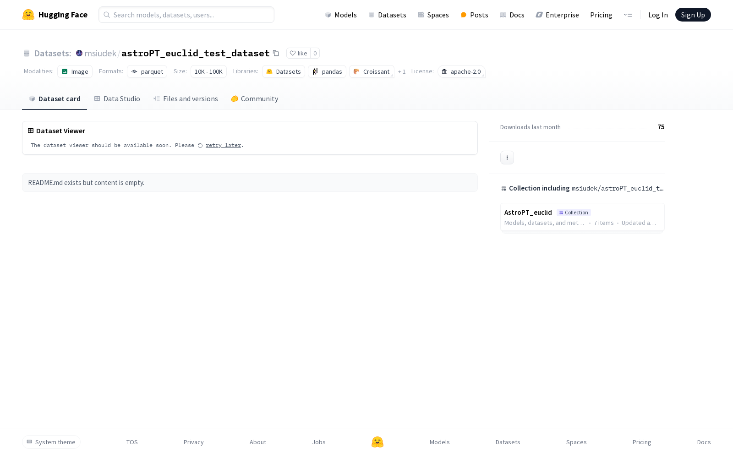Select the Datasets library tag
733x458 pixels.
coord(284,71)
